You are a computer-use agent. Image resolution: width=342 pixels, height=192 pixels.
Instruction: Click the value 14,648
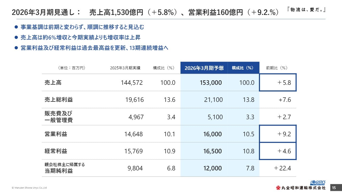click(134, 134)
